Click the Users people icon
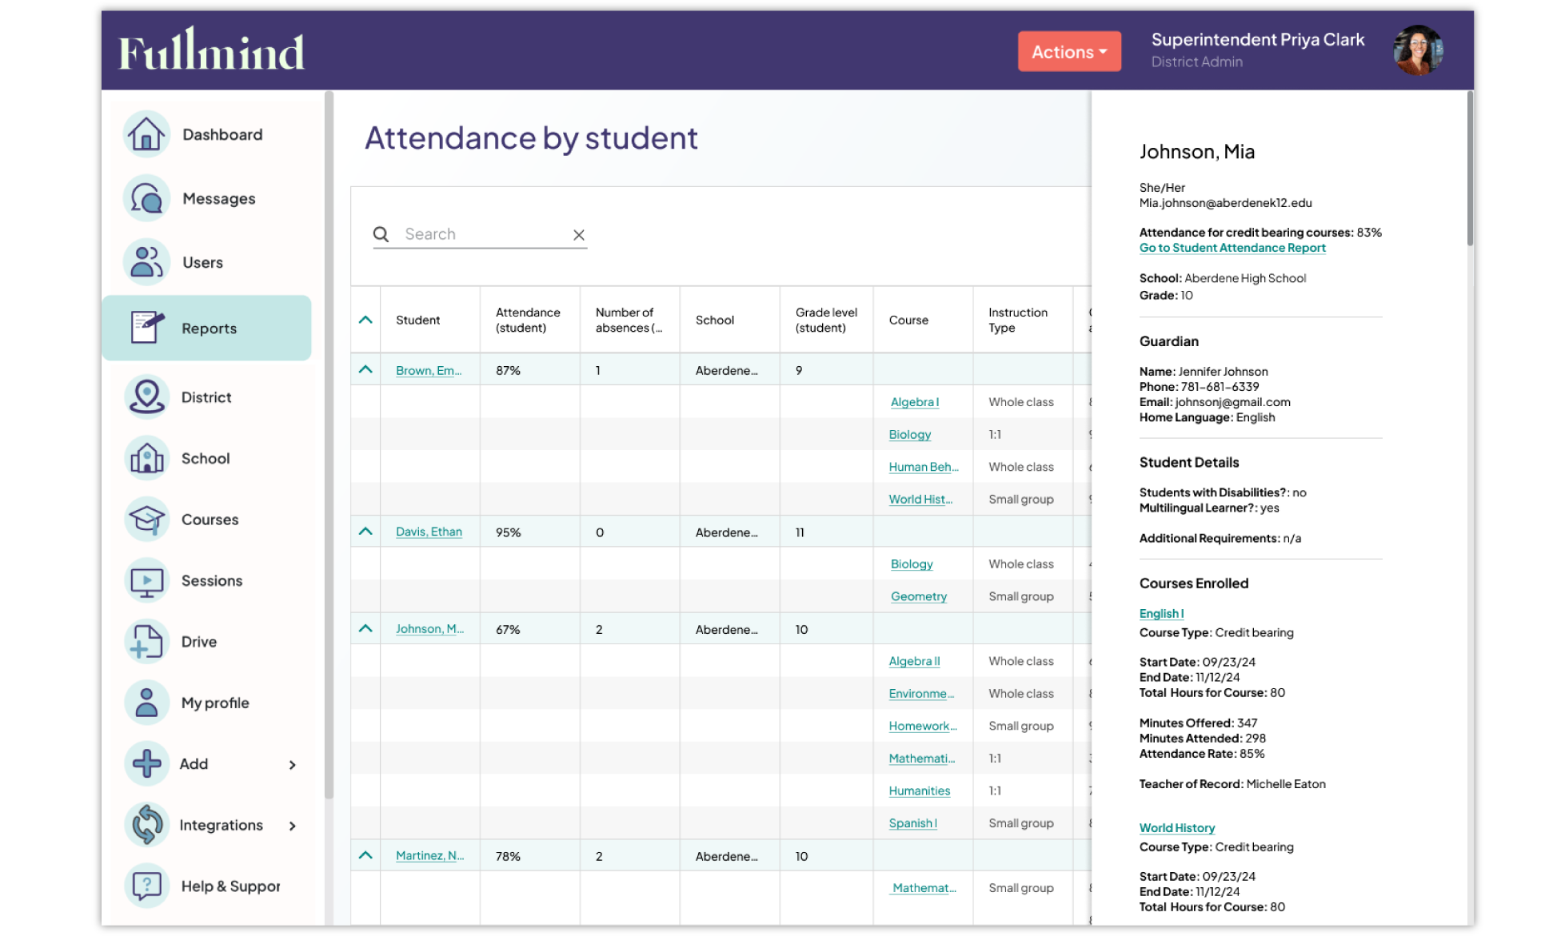The image size is (1565, 940). coord(146,262)
